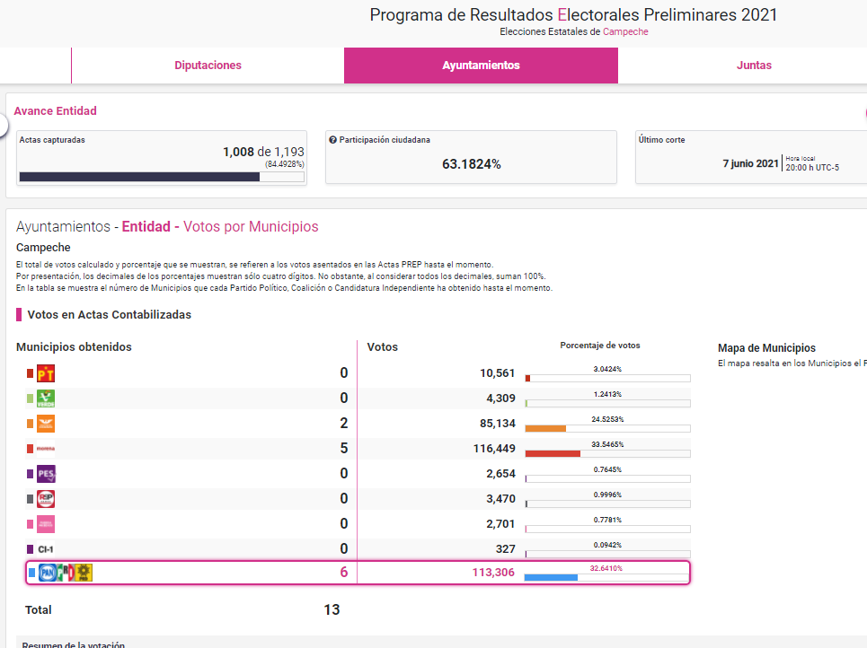
Task: Click the CI-1 independent candidate label
Action: pyautogui.click(x=45, y=549)
